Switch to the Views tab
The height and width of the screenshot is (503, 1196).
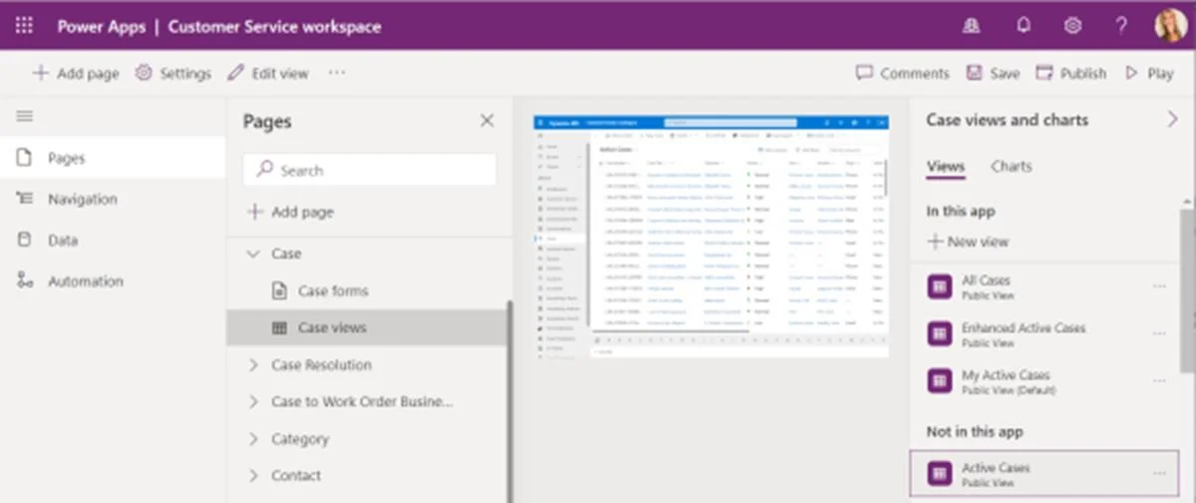pyautogui.click(x=946, y=167)
